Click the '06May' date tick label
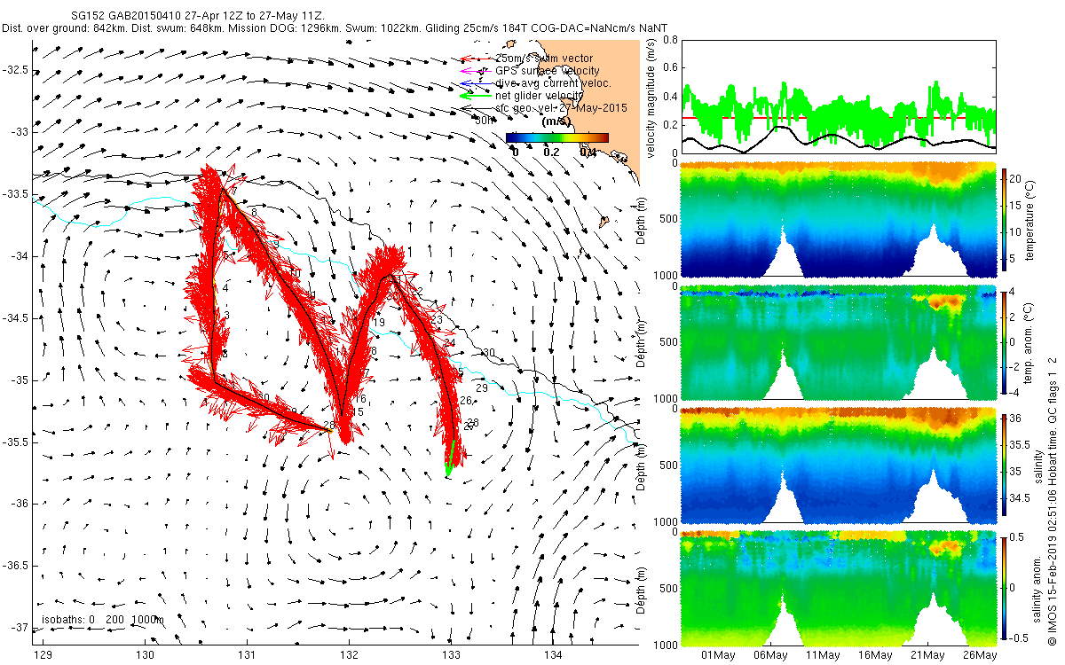This screenshot has height=665, width=1065. [x=770, y=655]
